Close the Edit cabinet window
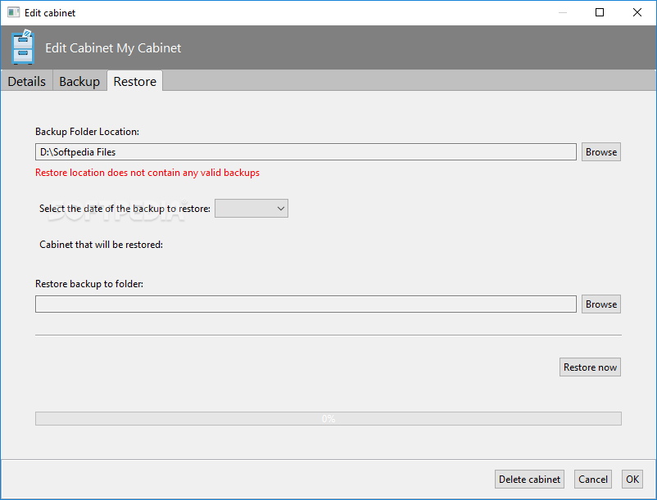Viewport: 657px width, 500px height. [x=637, y=12]
